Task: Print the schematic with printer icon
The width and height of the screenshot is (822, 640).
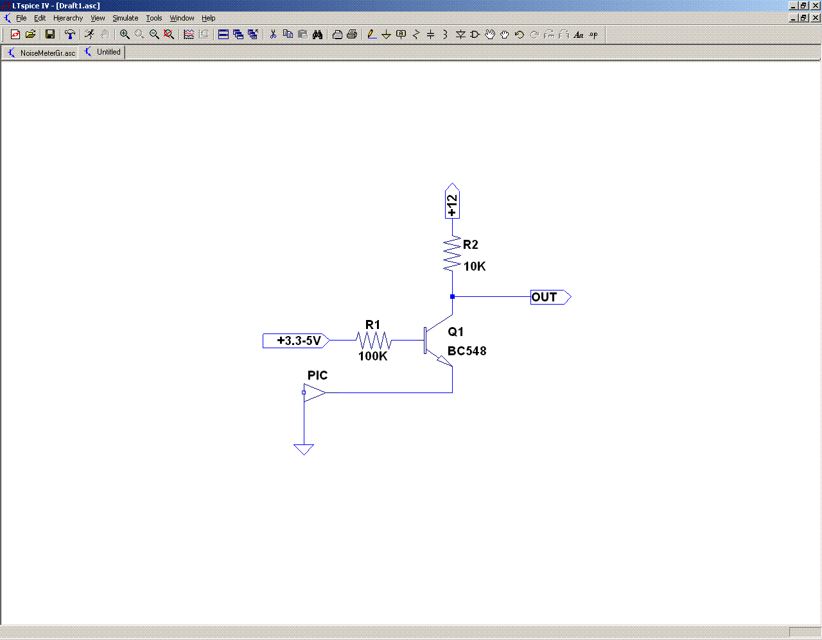Action: [x=352, y=35]
